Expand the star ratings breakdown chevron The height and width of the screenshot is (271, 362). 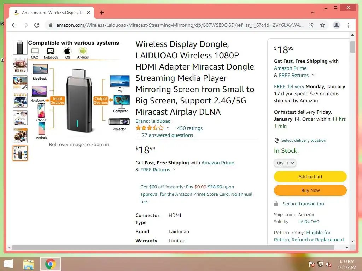pos(168,128)
